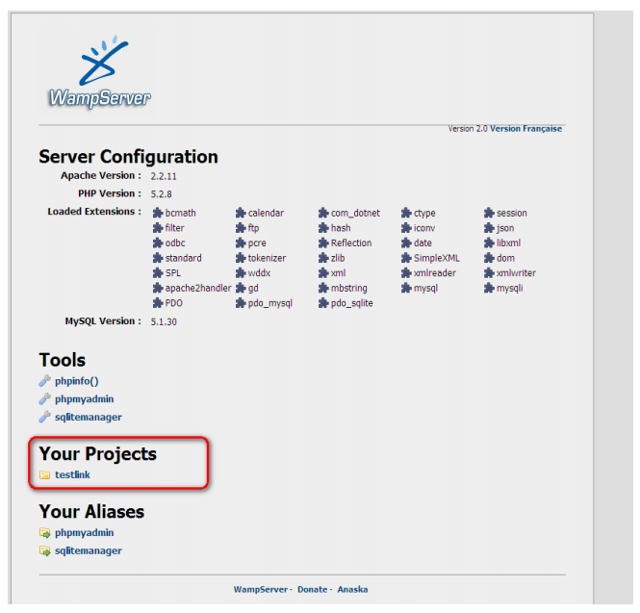Click the puzzle icon next to bcmath
Viewport: 640px width, 613px height.
point(158,213)
